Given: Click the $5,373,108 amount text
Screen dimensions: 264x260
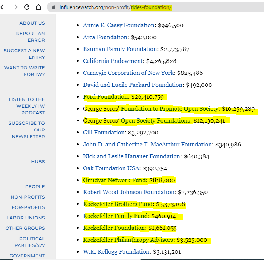Looking at the screenshot, I should [171, 204].
